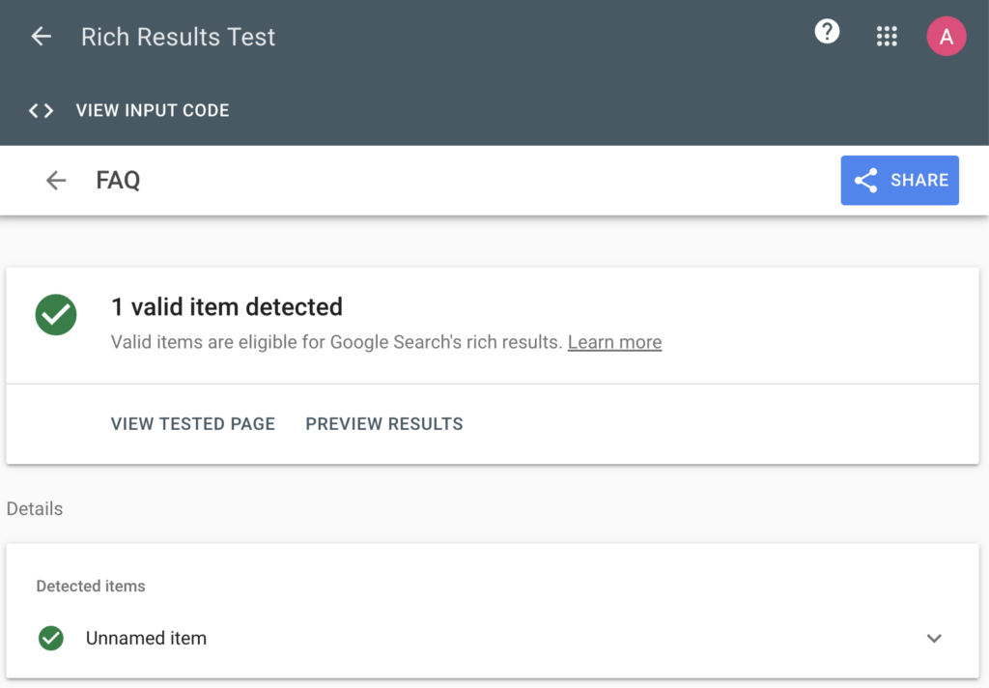Click the back arrow beside Rich Results Test

click(x=41, y=37)
